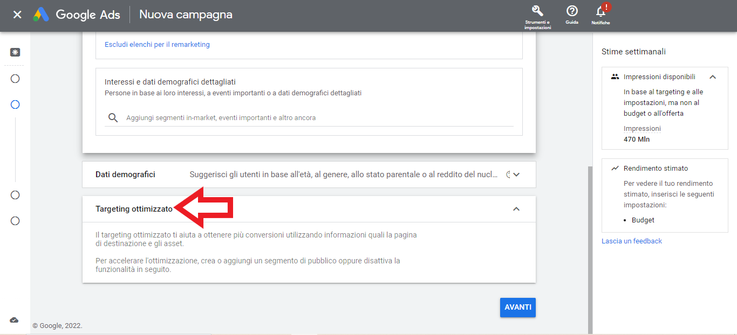The width and height of the screenshot is (737, 335).
Task: Collapse the Impressioni disponibili card
Action: [713, 77]
